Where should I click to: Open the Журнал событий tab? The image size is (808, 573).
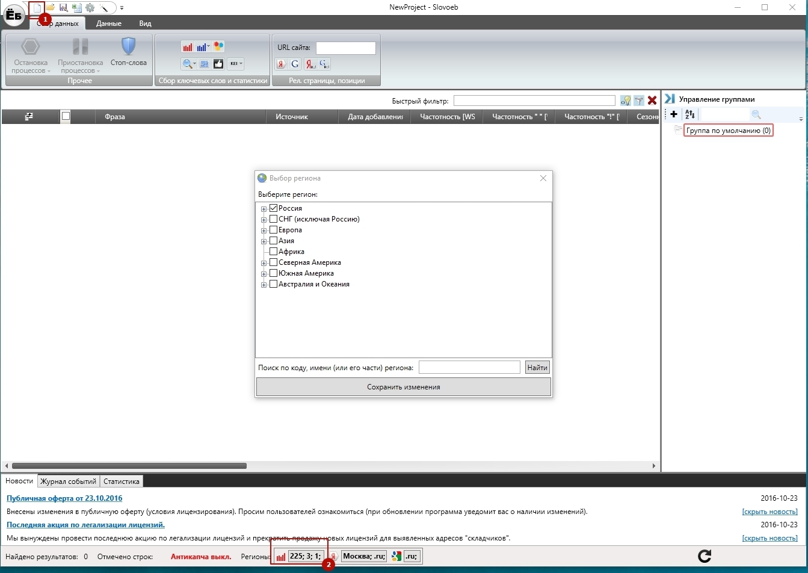pos(69,482)
